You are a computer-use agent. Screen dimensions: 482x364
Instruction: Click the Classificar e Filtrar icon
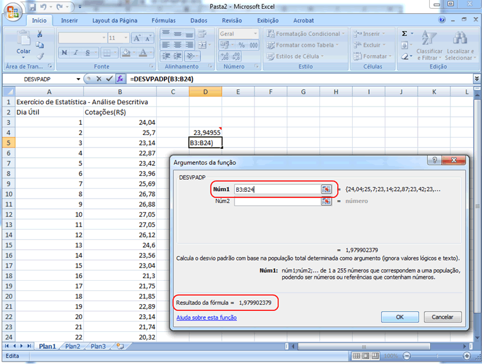[x=430, y=38]
